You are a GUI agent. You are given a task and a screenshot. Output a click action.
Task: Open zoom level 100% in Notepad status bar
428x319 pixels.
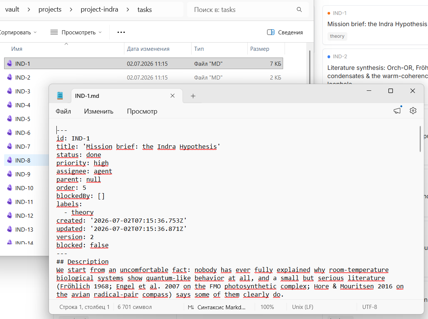[x=267, y=307]
